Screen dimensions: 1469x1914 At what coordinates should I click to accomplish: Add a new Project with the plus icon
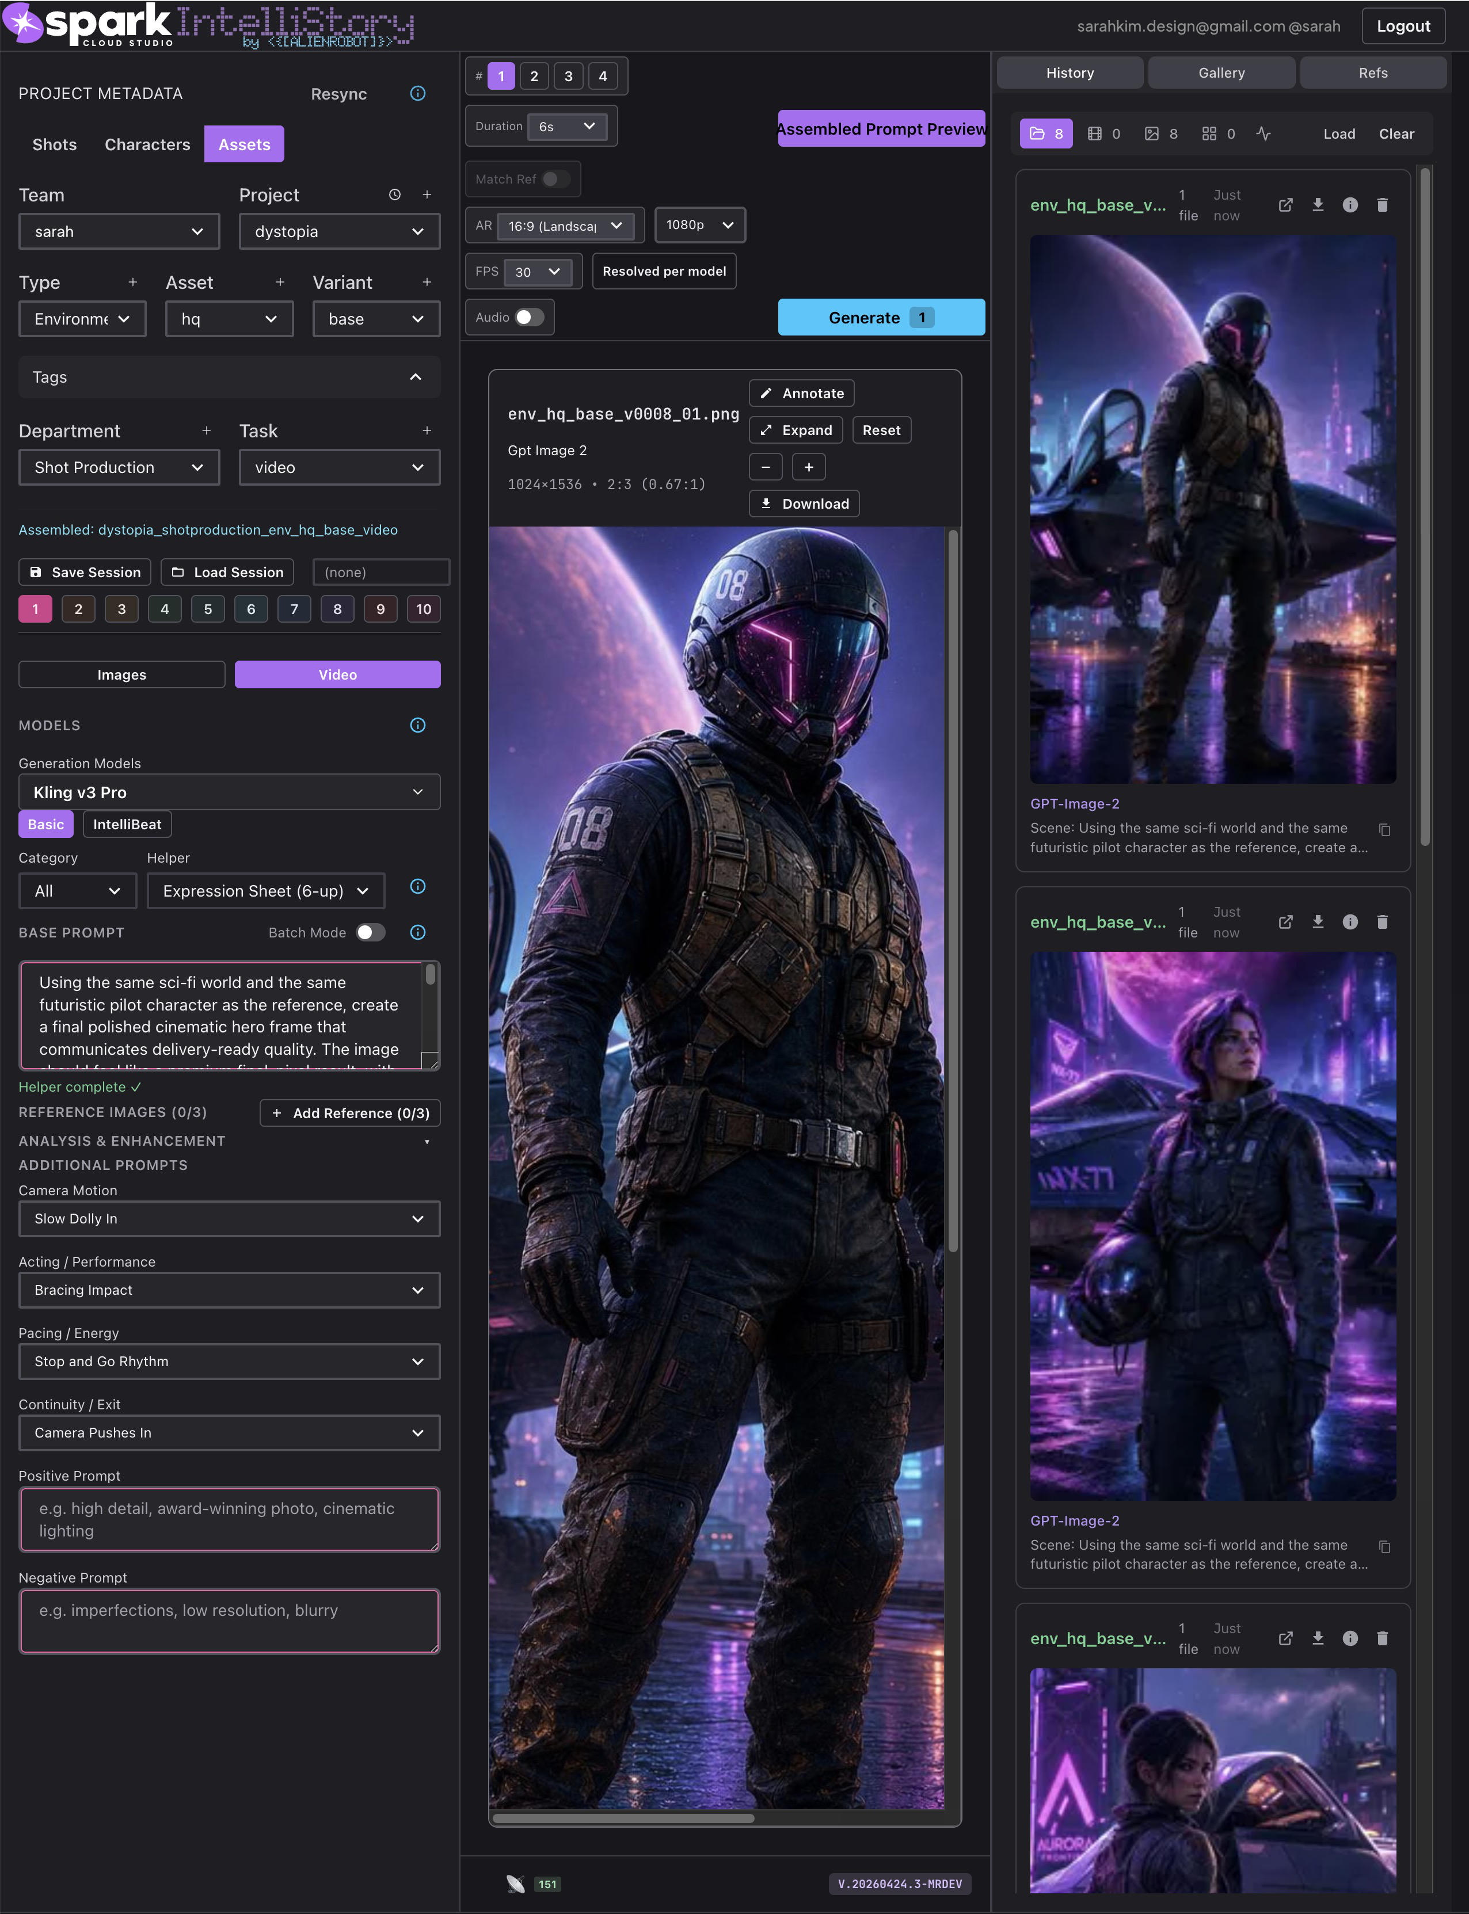pyautogui.click(x=427, y=195)
